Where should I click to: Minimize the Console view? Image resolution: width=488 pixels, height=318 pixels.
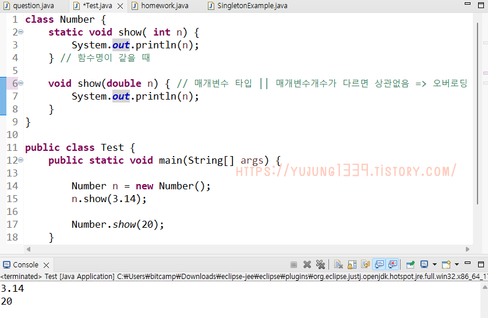468,263
